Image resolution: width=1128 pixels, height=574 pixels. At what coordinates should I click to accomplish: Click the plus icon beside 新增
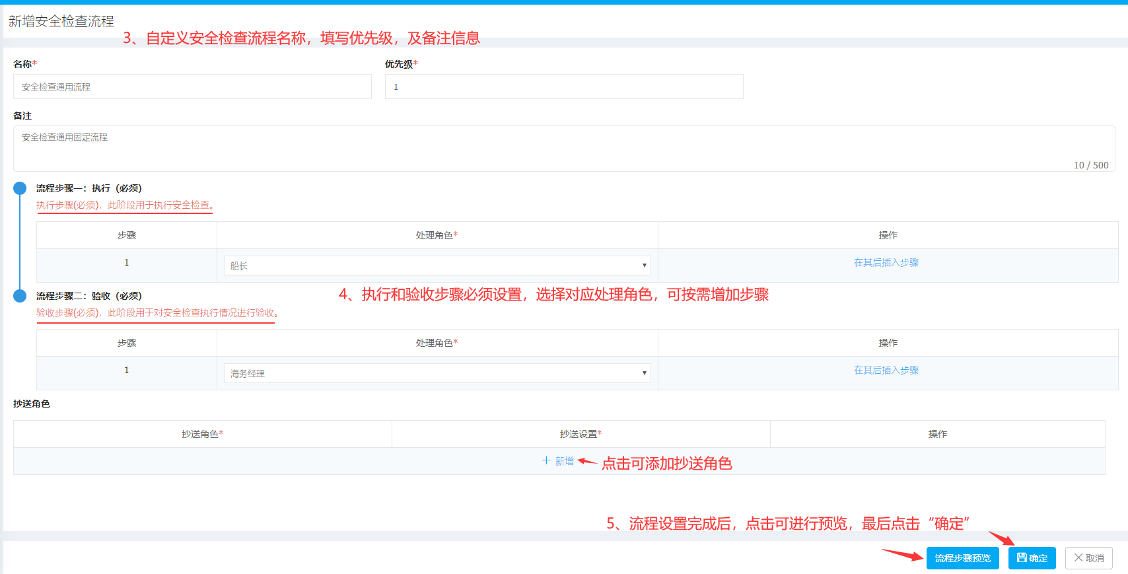(546, 460)
